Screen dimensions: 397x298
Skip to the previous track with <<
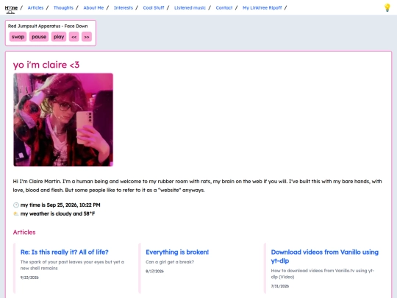[x=74, y=37]
